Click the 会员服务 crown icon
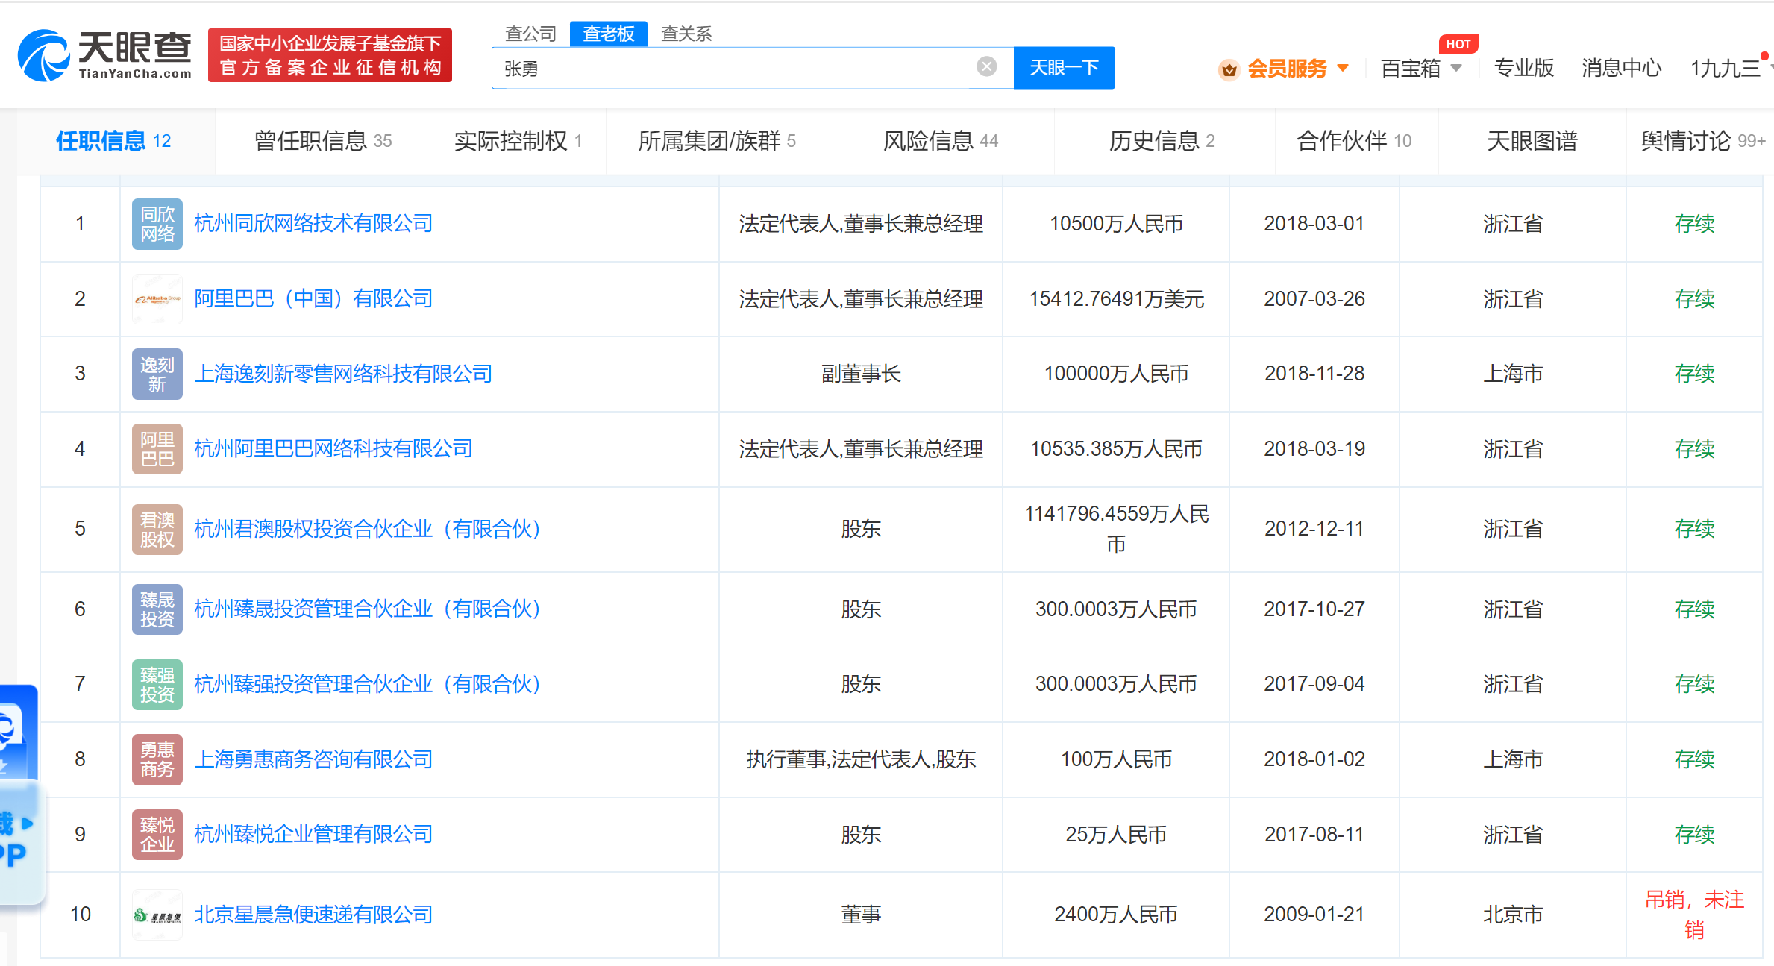The image size is (1774, 966). 1228,69
